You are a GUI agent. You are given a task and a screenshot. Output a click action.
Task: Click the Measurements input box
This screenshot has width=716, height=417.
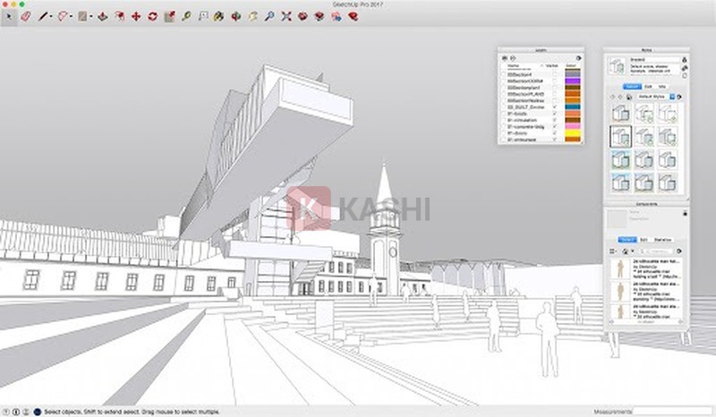(671, 412)
